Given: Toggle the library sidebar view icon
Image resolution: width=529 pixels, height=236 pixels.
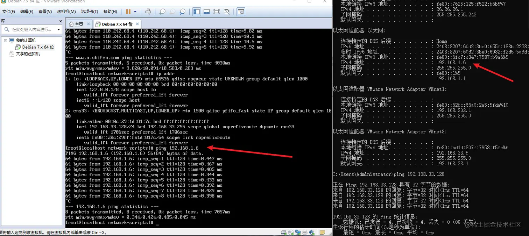Looking at the screenshot, I should [197, 12].
